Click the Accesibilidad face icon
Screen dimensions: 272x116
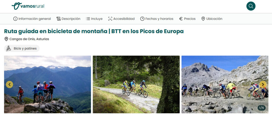click(110, 19)
